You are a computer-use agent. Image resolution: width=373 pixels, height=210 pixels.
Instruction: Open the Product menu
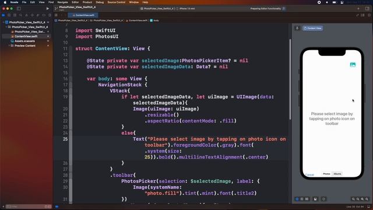click(87, 2)
